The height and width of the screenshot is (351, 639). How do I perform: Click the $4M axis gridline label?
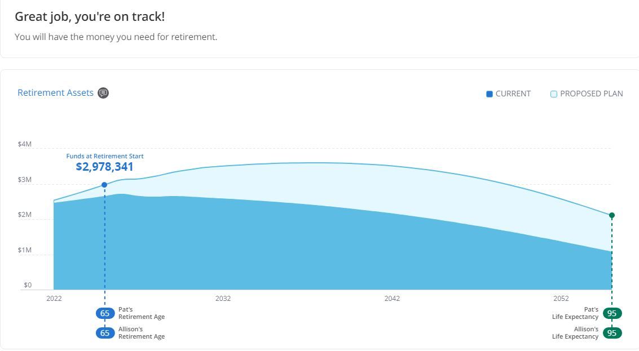coord(25,144)
